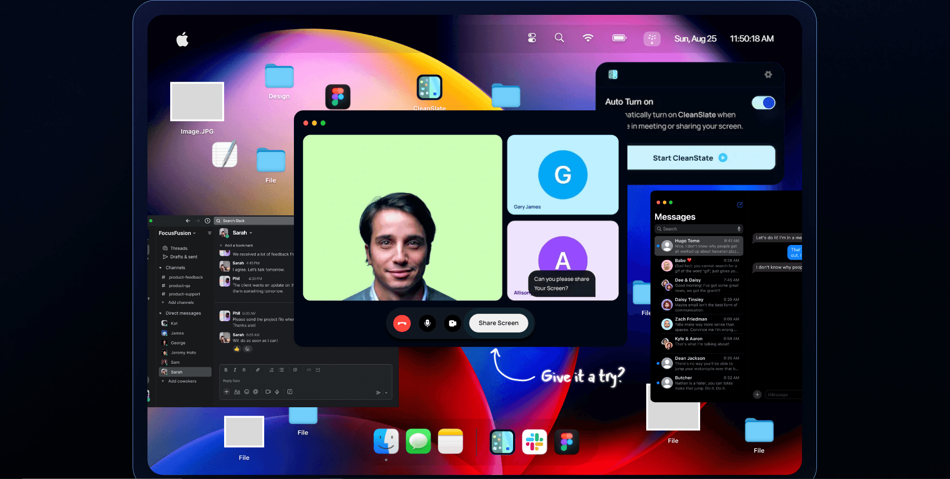The width and height of the screenshot is (950, 479).
Task: Open Spotlight search in the menu bar
Action: 559,38
